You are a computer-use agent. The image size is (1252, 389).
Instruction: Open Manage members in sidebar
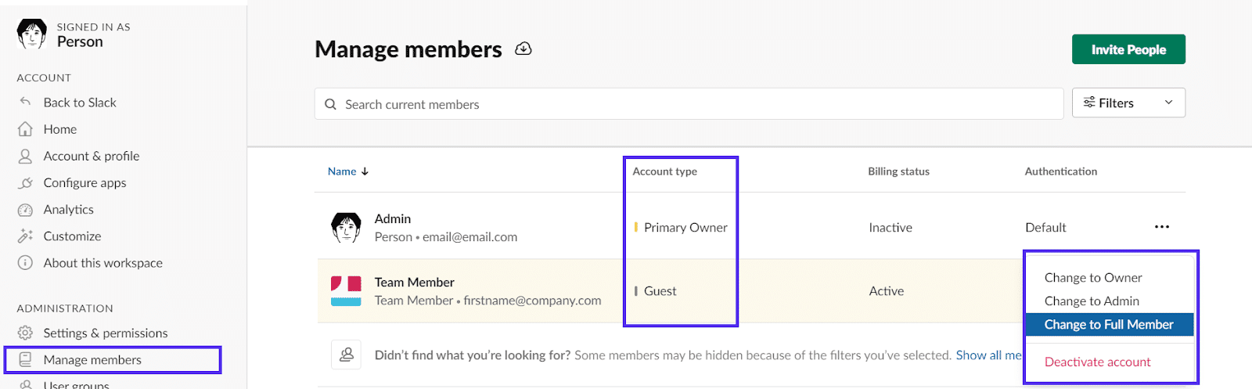(x=92, y=360)
